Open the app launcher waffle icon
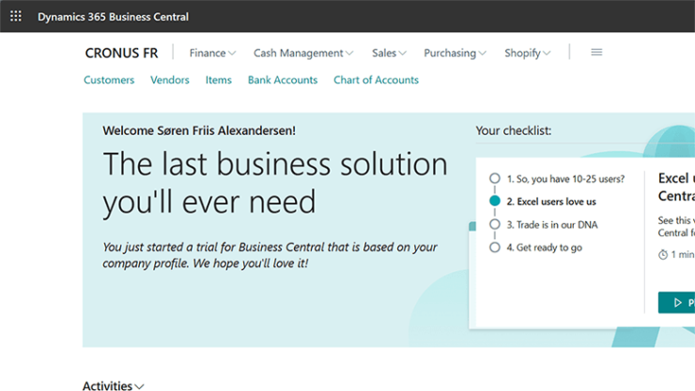Viewport: 695px width, 391px height. click(16, 16)
